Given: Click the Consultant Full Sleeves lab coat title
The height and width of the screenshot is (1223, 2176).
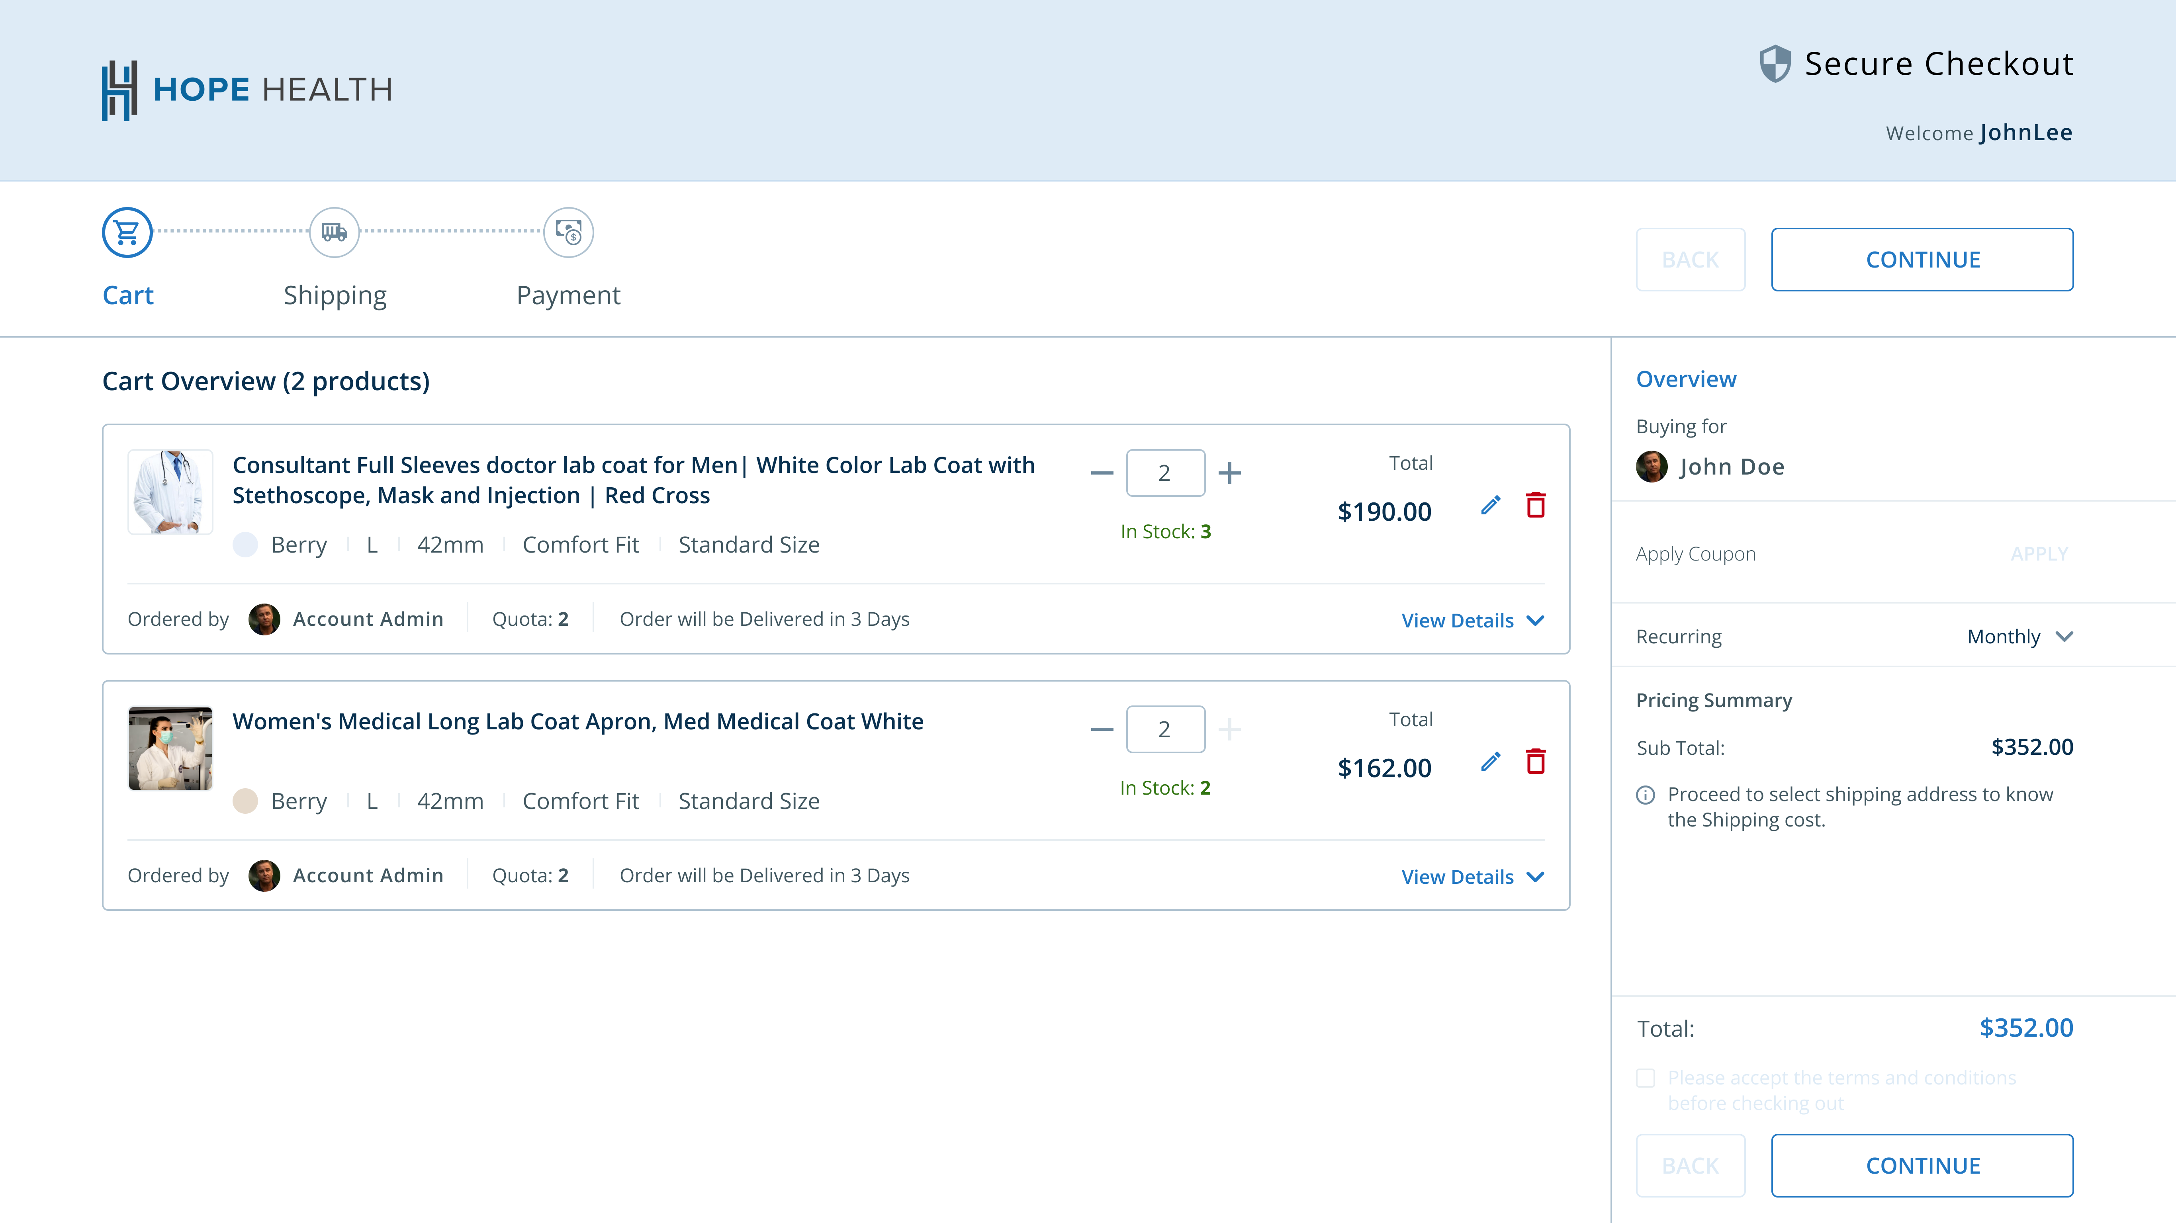Looking at the screenshot, I should pos(634,480).
